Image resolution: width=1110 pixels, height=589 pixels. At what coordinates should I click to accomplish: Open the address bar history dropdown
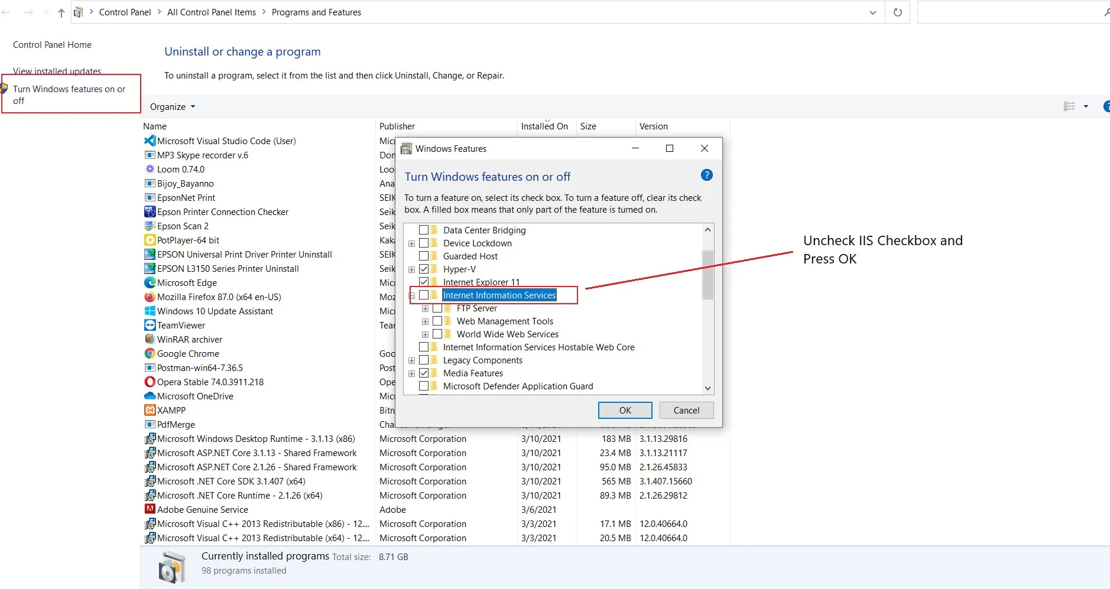click(872, 12)
